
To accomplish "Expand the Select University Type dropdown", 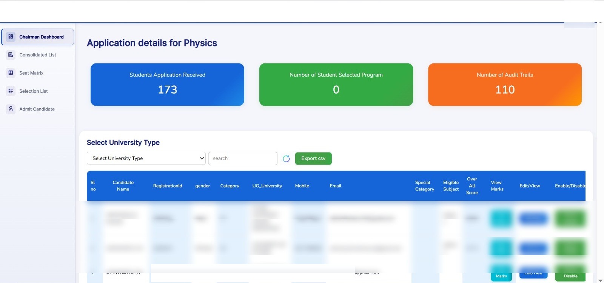I will [146, 158].
